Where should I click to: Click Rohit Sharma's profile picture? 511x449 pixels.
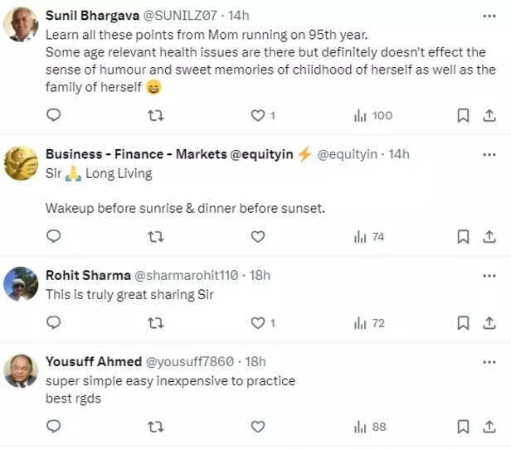pos(21,284)
